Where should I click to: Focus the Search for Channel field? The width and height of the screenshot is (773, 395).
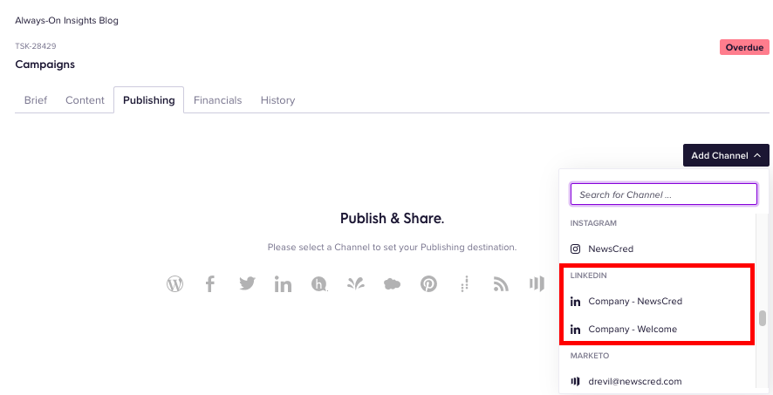(664, 194)
